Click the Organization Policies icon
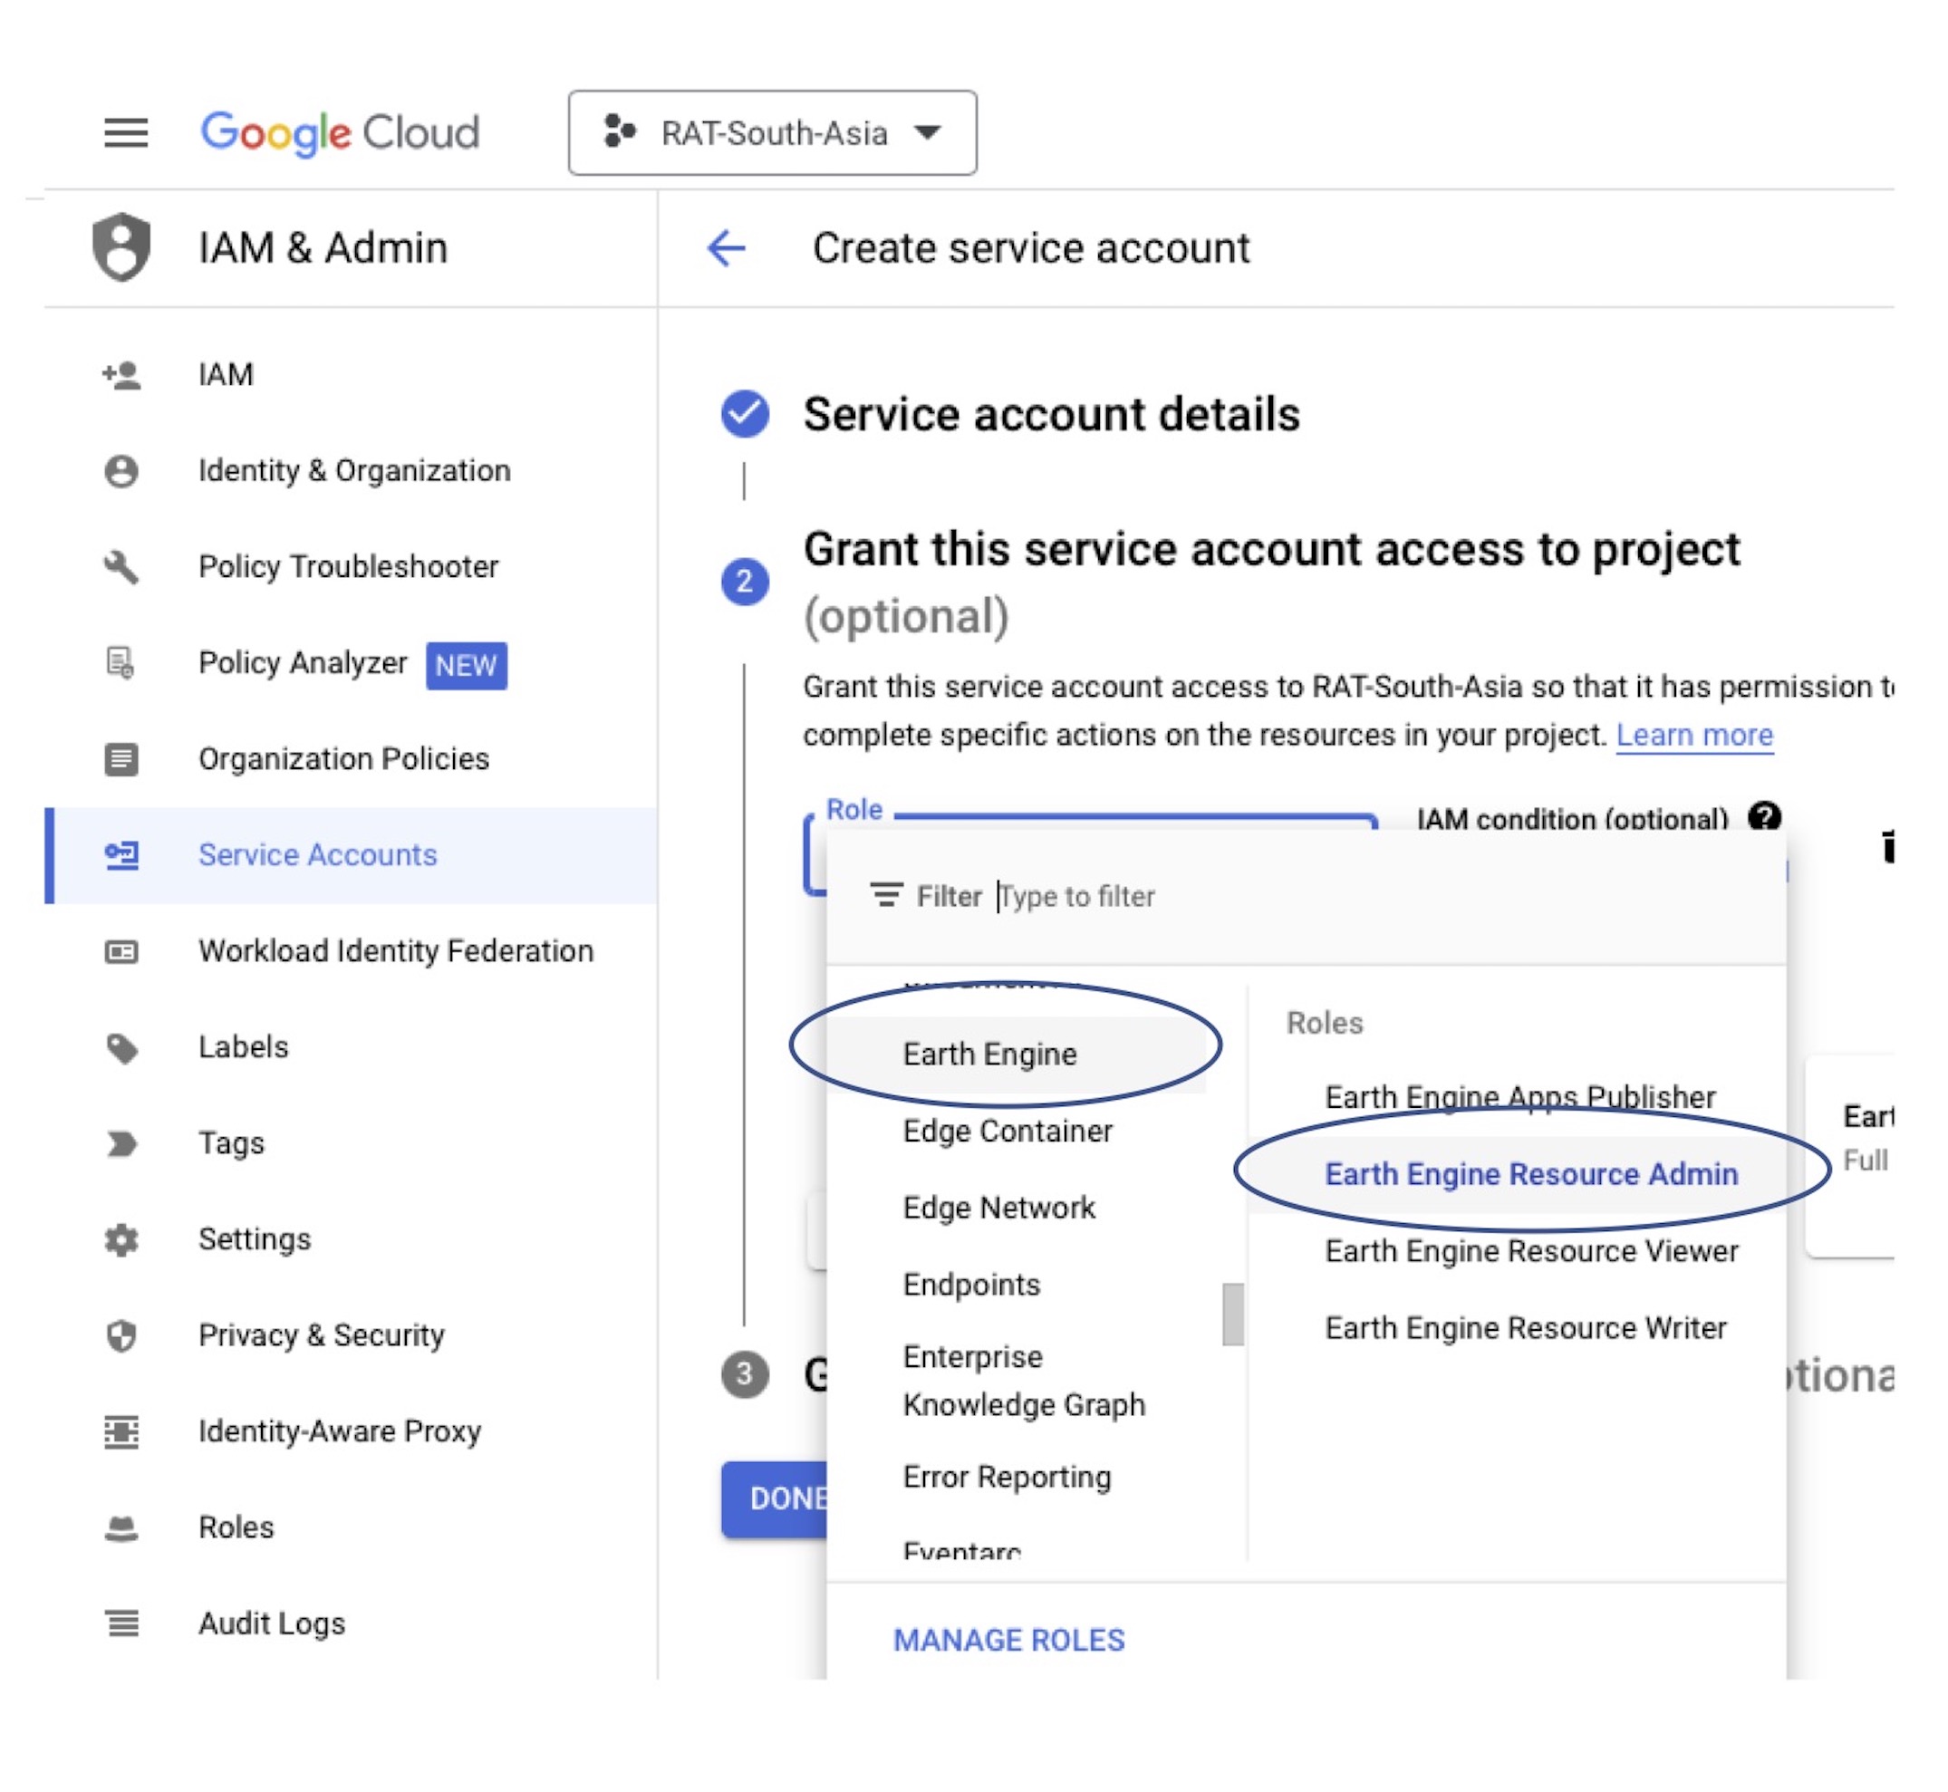1948x1792 pixels. [121, 759]
